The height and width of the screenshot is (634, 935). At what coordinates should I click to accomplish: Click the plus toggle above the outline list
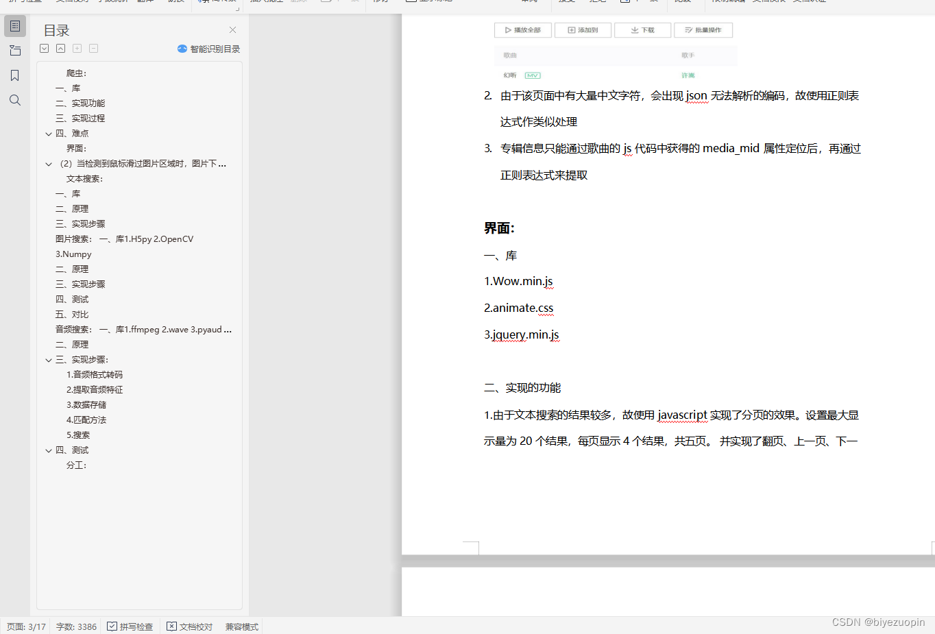coord(77,48)
